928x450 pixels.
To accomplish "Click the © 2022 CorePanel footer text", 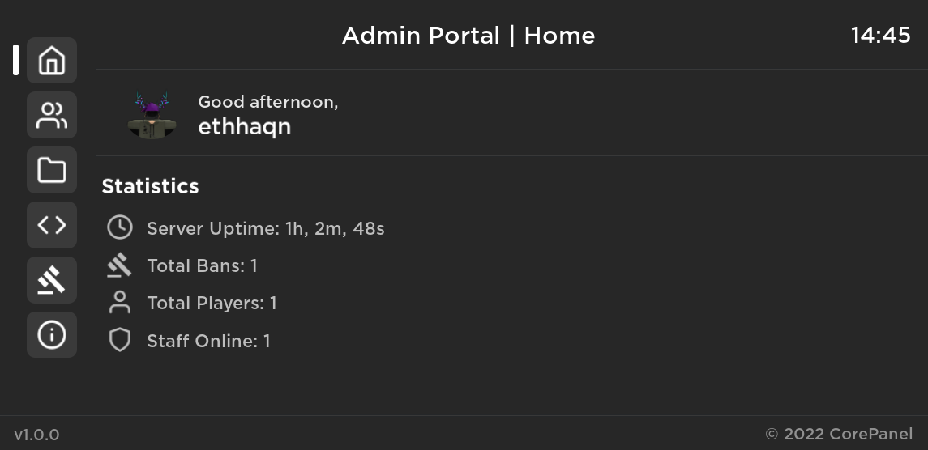I will [x=839, y=435].
